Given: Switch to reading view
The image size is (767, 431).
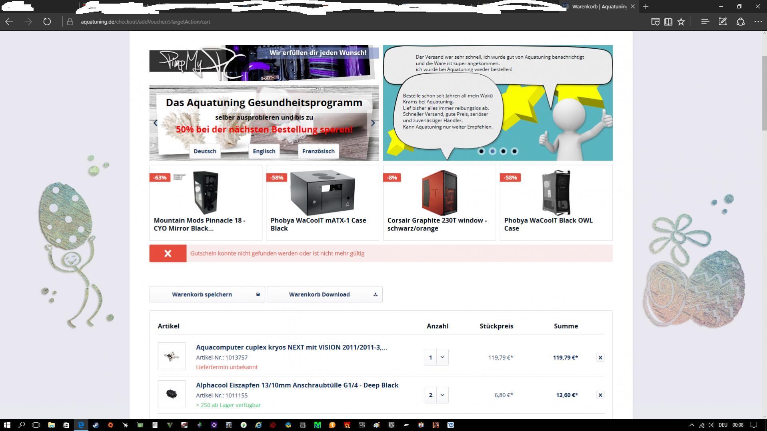Looking at the screenshot, I should [x=668, y=22].
